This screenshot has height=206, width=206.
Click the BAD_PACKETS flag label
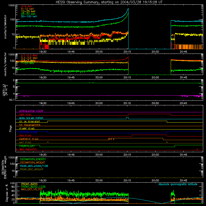(x=28, y=149)
